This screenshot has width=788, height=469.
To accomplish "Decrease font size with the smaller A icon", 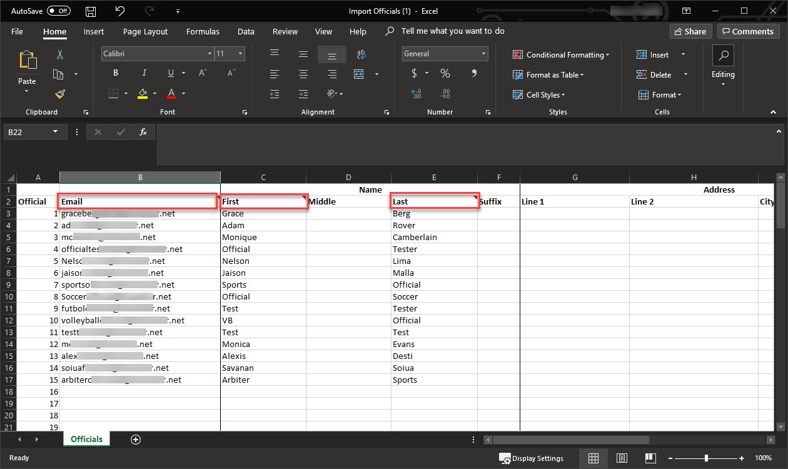I will [x=231, y=73].
